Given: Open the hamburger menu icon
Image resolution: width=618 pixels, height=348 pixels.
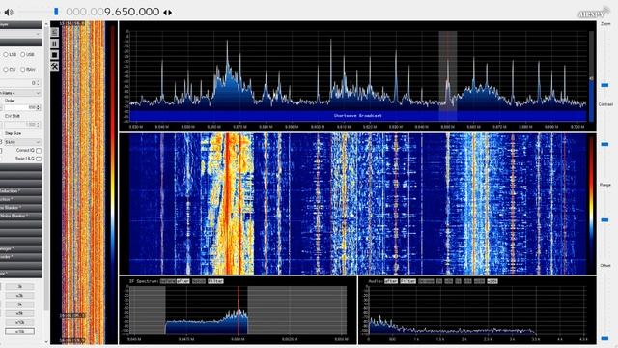Looking at the screenshot, I should [x=55, y=32].
